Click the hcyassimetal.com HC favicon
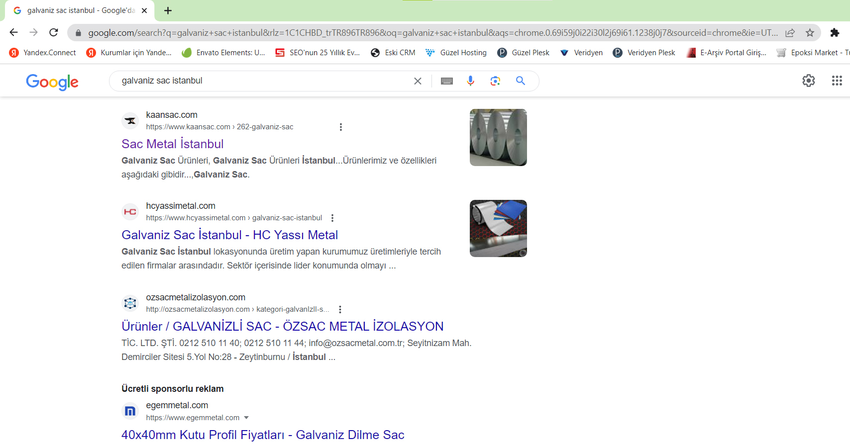The height and width of the screenshot is (446, 850). coord(130,212)
